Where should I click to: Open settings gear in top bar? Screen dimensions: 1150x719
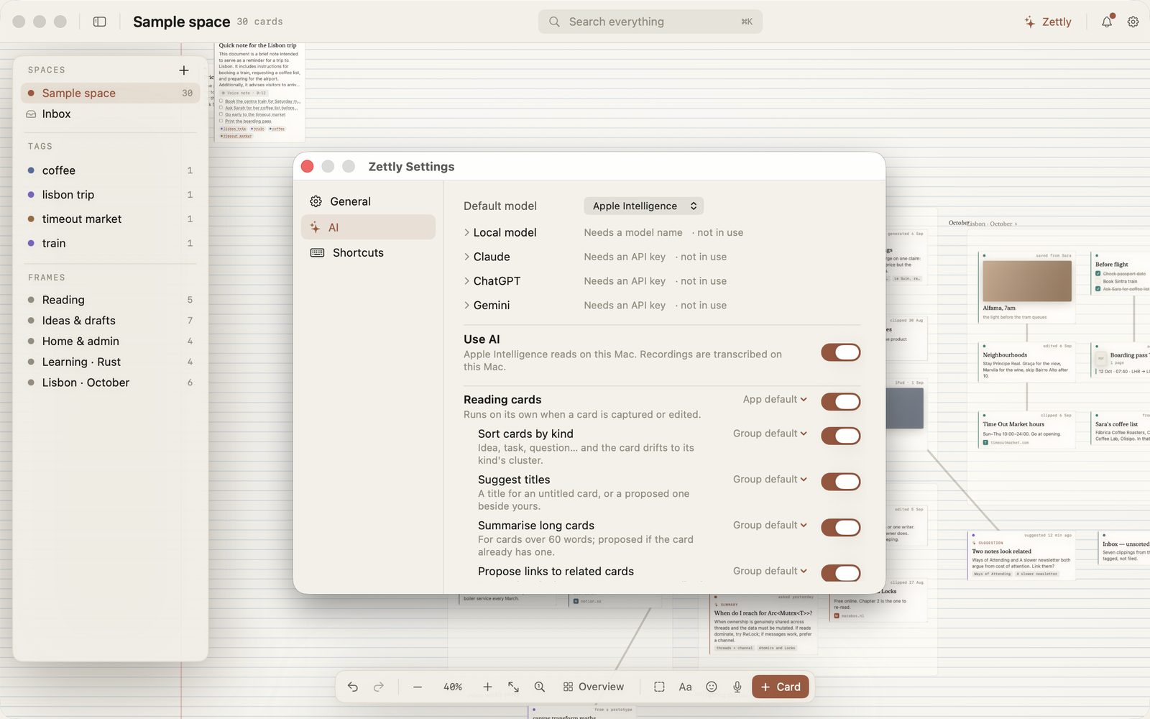coord(1133,22)
